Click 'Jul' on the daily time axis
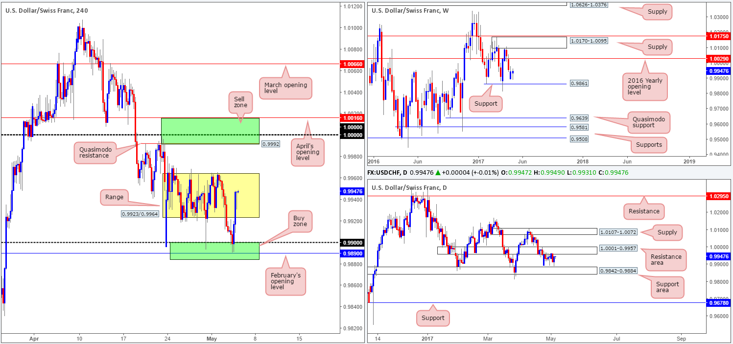733x344 pixels. 616,338
